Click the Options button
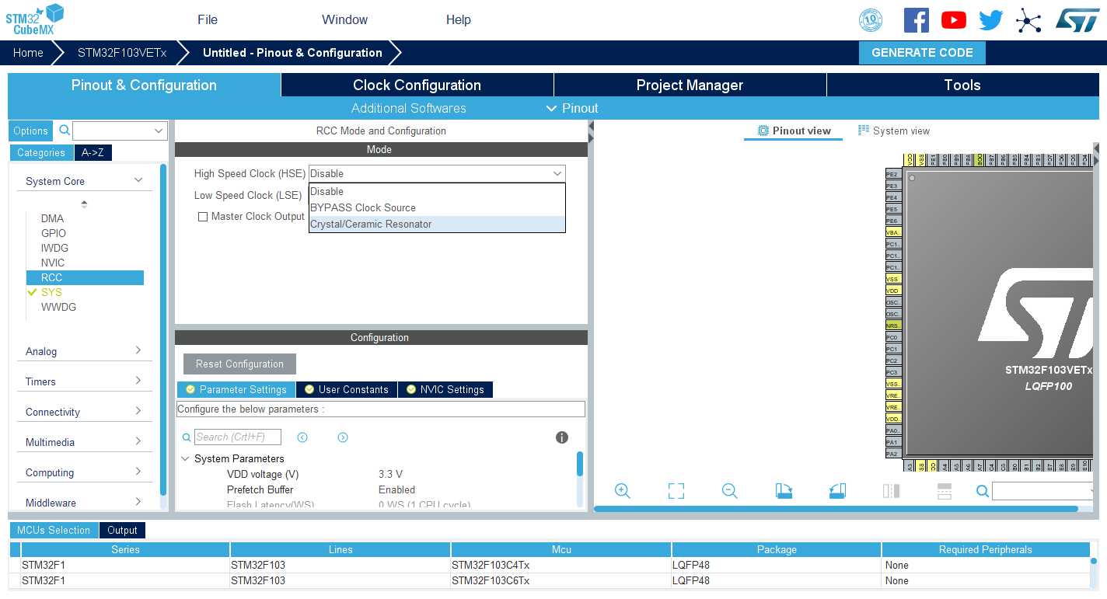 [x=31, y=131]
